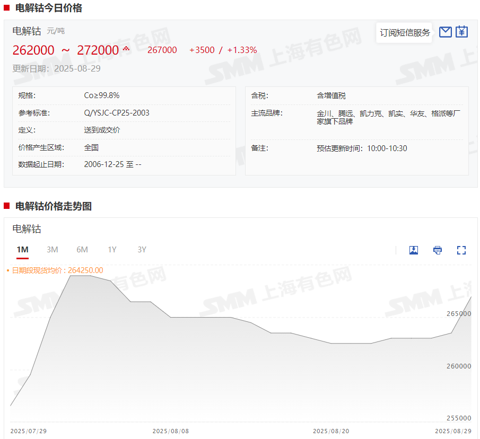
Task: Switch chart to 1Y range
Action: (112, 250)
